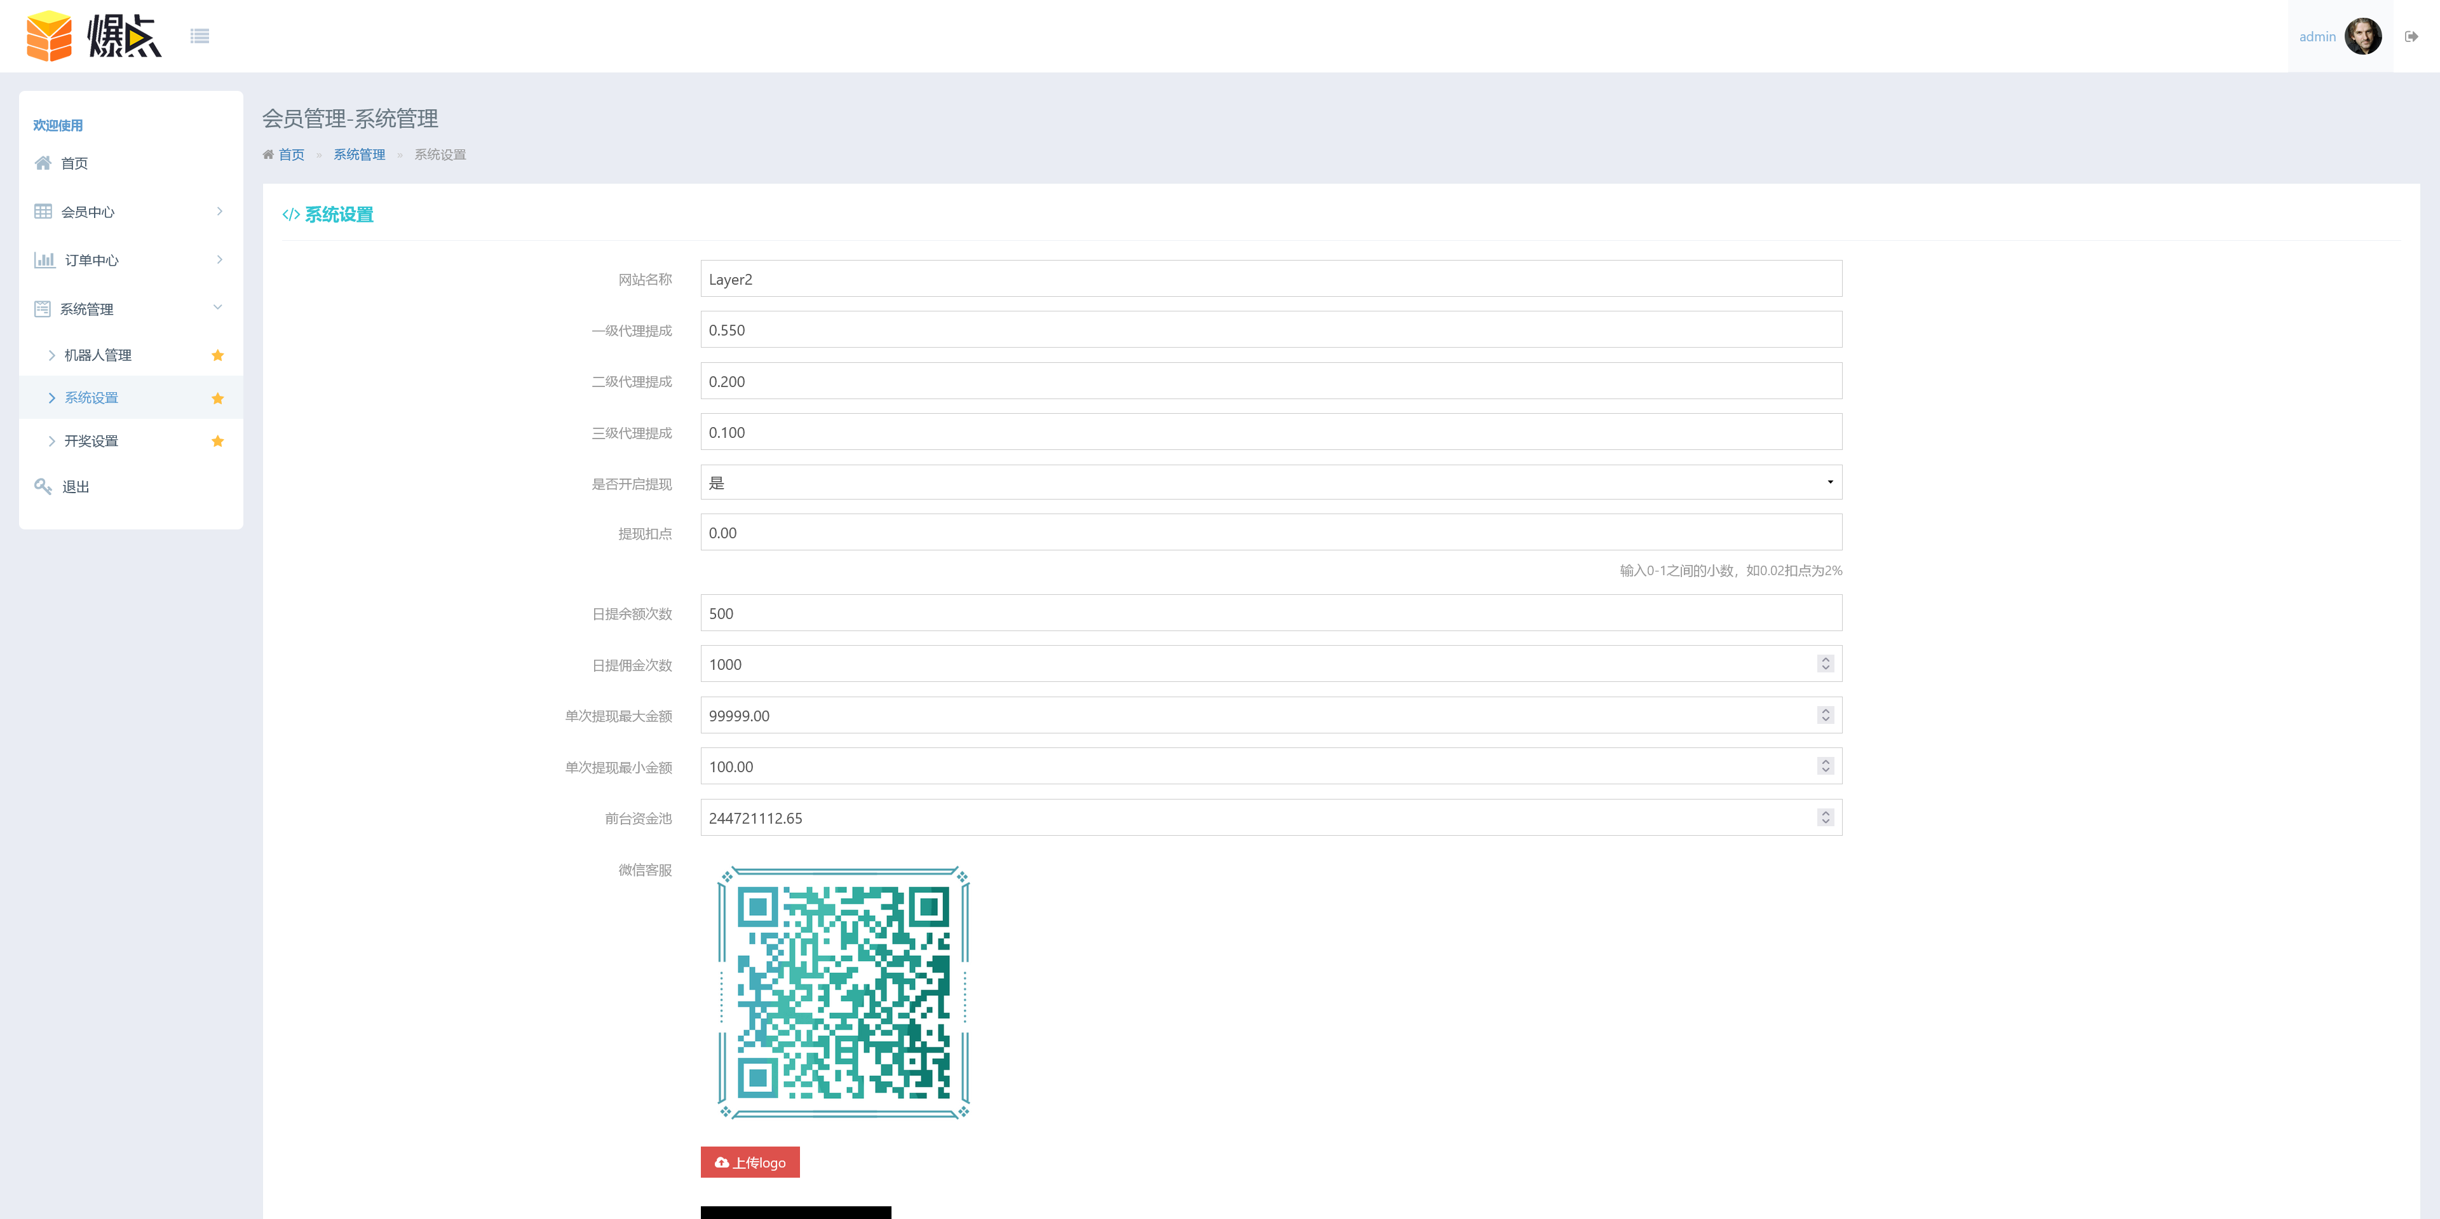Click the key icon beside 退出
The width and height of the screenshot is (2440, 1219).
[x=43, y=486]
